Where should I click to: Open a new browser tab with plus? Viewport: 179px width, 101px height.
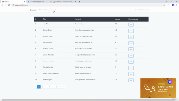pyautogui.click(x=79, y=2)
